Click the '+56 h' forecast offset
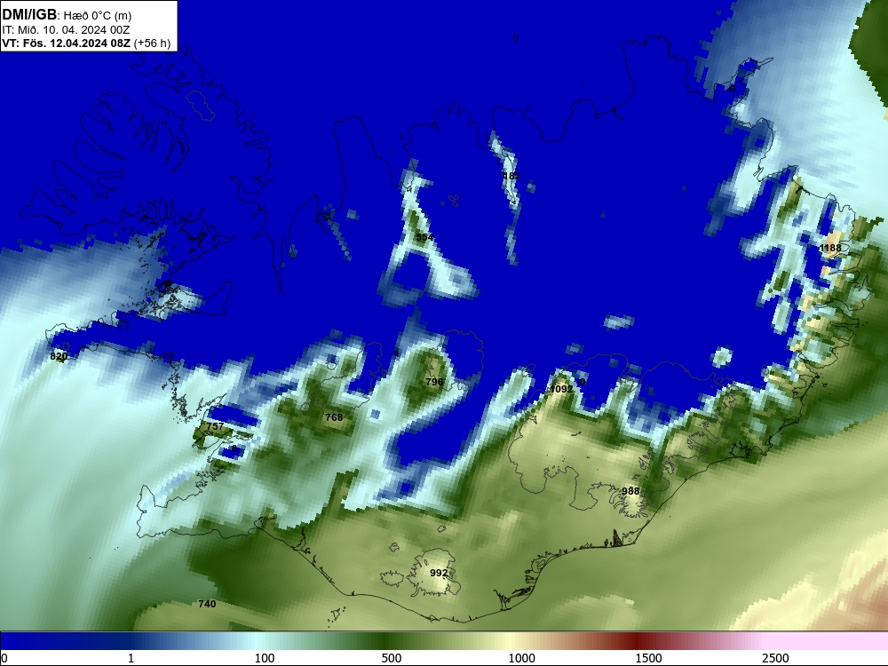 coord(152,44)
